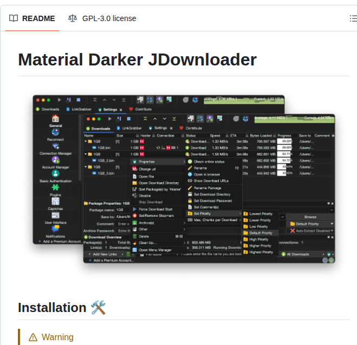Switch to README tab
357x345 pixels.
pyautogui.click(x=32, y=18)
